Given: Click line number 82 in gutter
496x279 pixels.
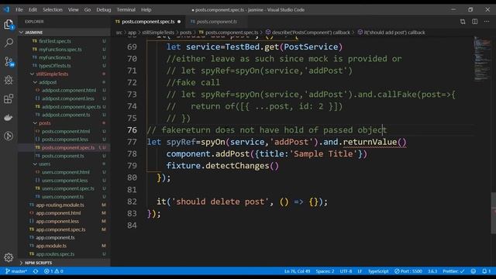Looking at the screenshot, I should click(x=132, y=201).
